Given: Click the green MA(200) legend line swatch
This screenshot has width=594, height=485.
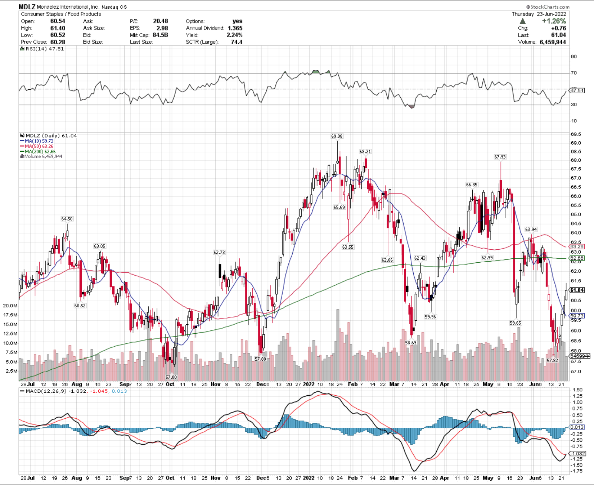Looking at the screenshot, I should [x=22, y=152].
